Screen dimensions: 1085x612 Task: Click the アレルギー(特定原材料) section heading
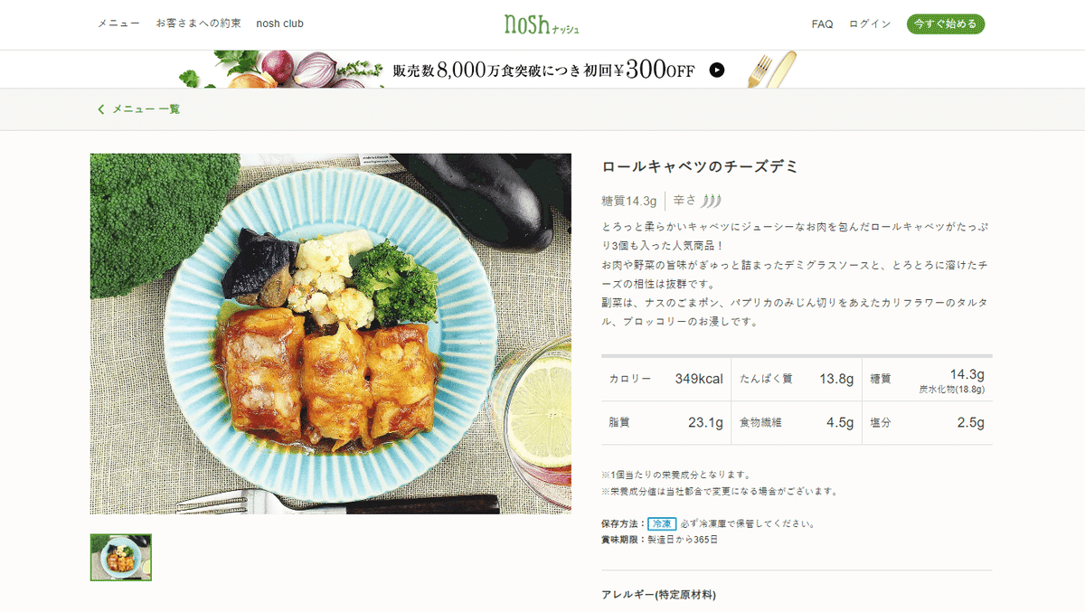point(658,595)
